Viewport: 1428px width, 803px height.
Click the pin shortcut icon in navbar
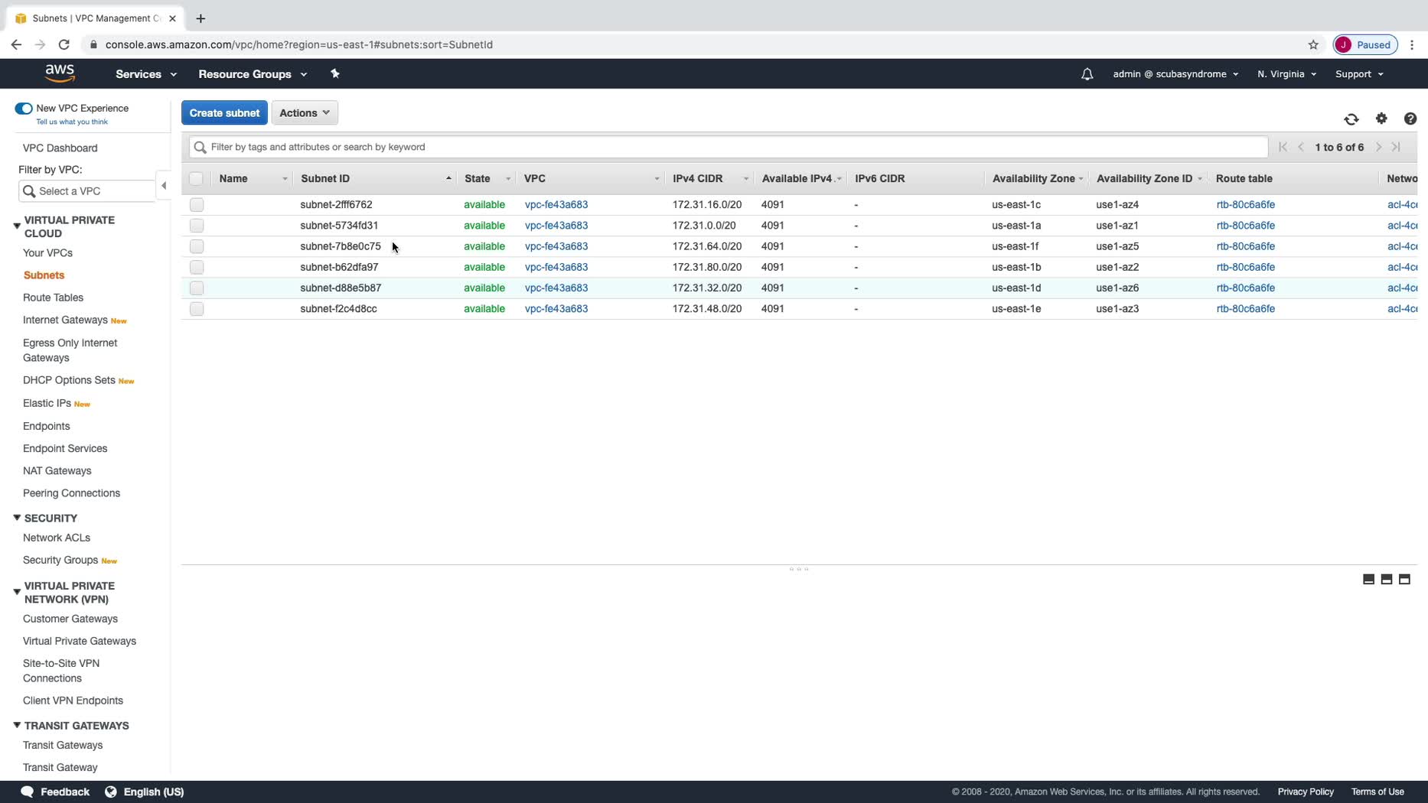pos(334,73)
